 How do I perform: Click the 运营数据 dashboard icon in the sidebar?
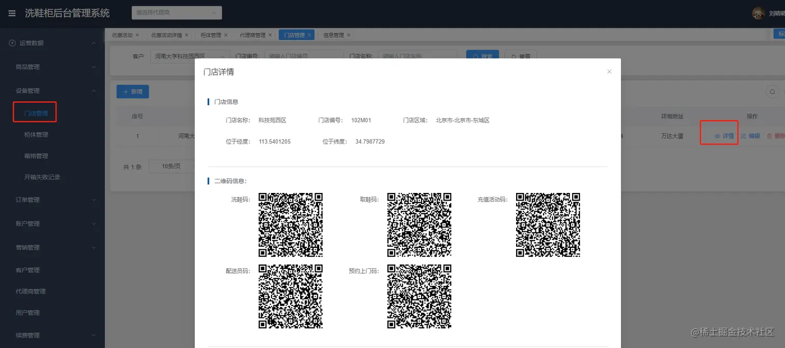[12, 43]
